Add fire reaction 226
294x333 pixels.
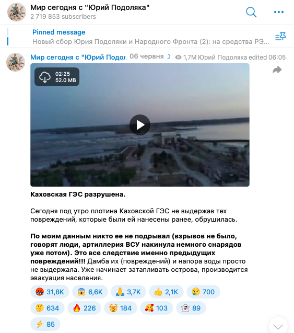[84, 308]
